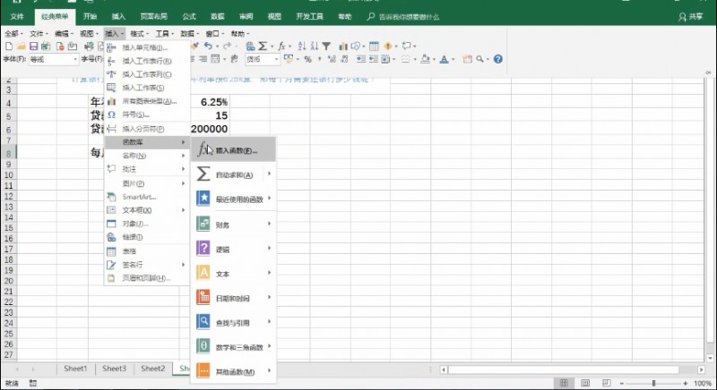Click the Redo arrow icon
The width and height of the screenshot is (717, 390).
227,46
